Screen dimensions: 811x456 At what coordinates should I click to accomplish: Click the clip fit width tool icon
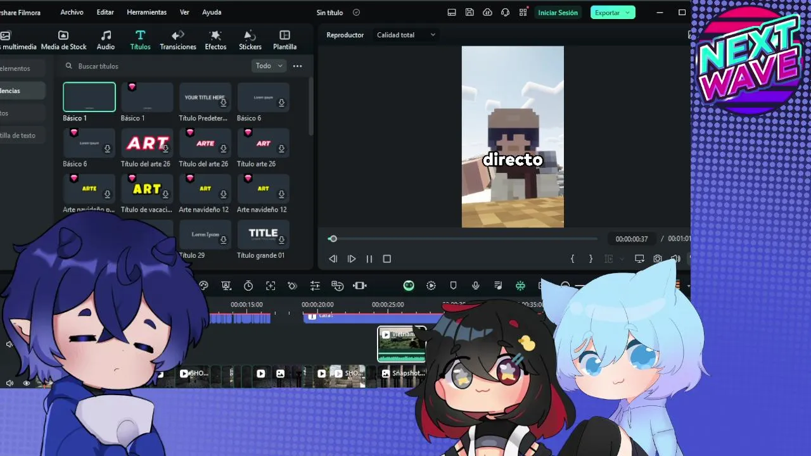(x=360, y=286)
